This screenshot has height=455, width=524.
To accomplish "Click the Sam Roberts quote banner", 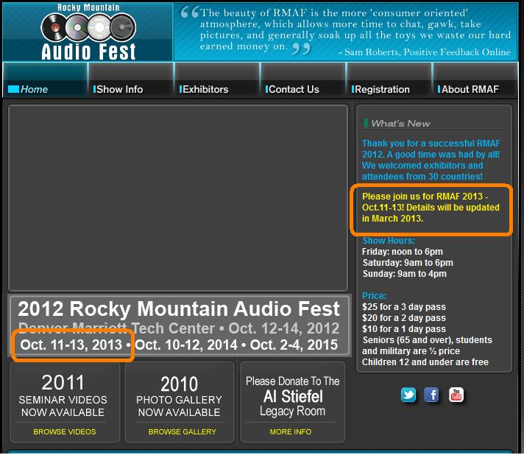I will pos(346,32).
